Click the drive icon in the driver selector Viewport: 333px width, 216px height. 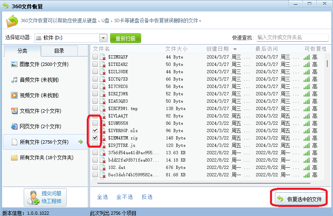(38, 38)
